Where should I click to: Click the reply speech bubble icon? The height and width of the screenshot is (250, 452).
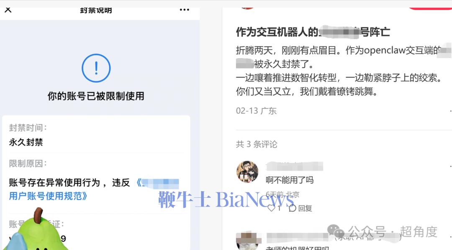[292, 208]
